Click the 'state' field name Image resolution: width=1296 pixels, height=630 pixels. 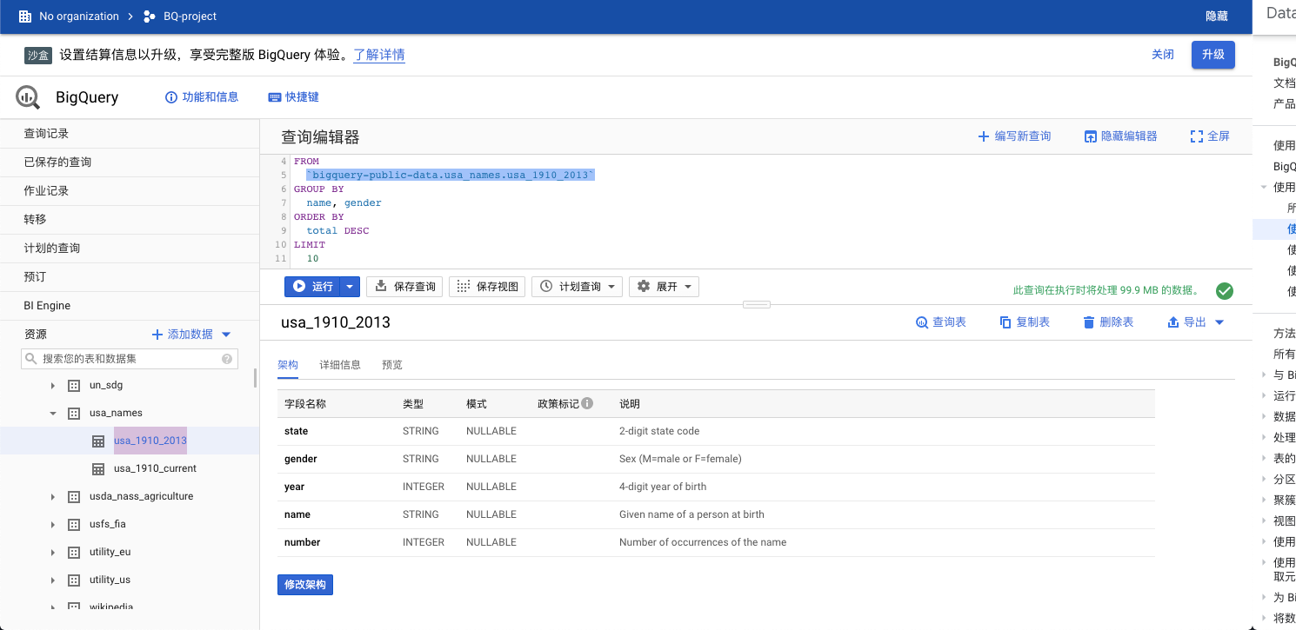[296, 431]
